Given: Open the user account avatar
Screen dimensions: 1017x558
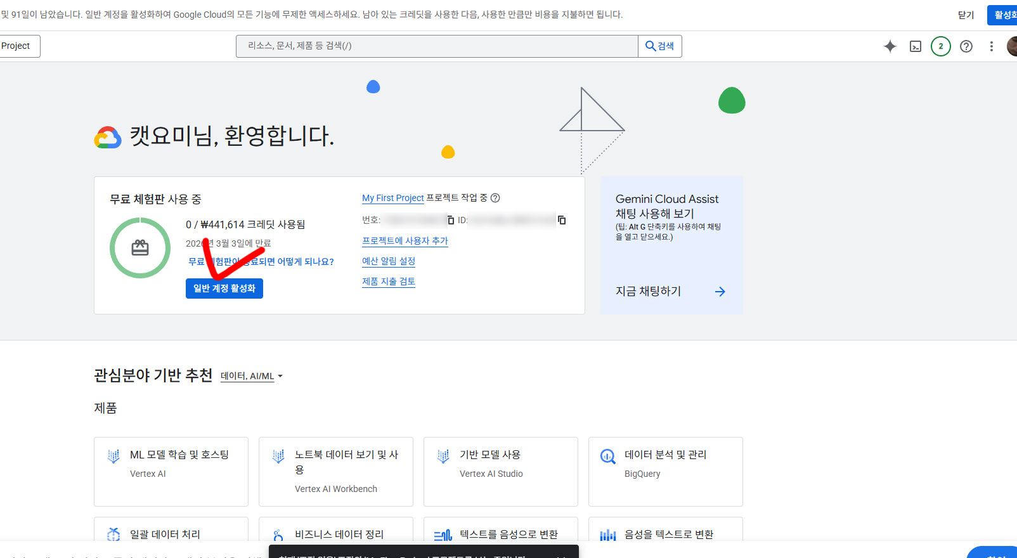Looking at the screenshot, I should pyautogui.click(x=1012, y=46).
